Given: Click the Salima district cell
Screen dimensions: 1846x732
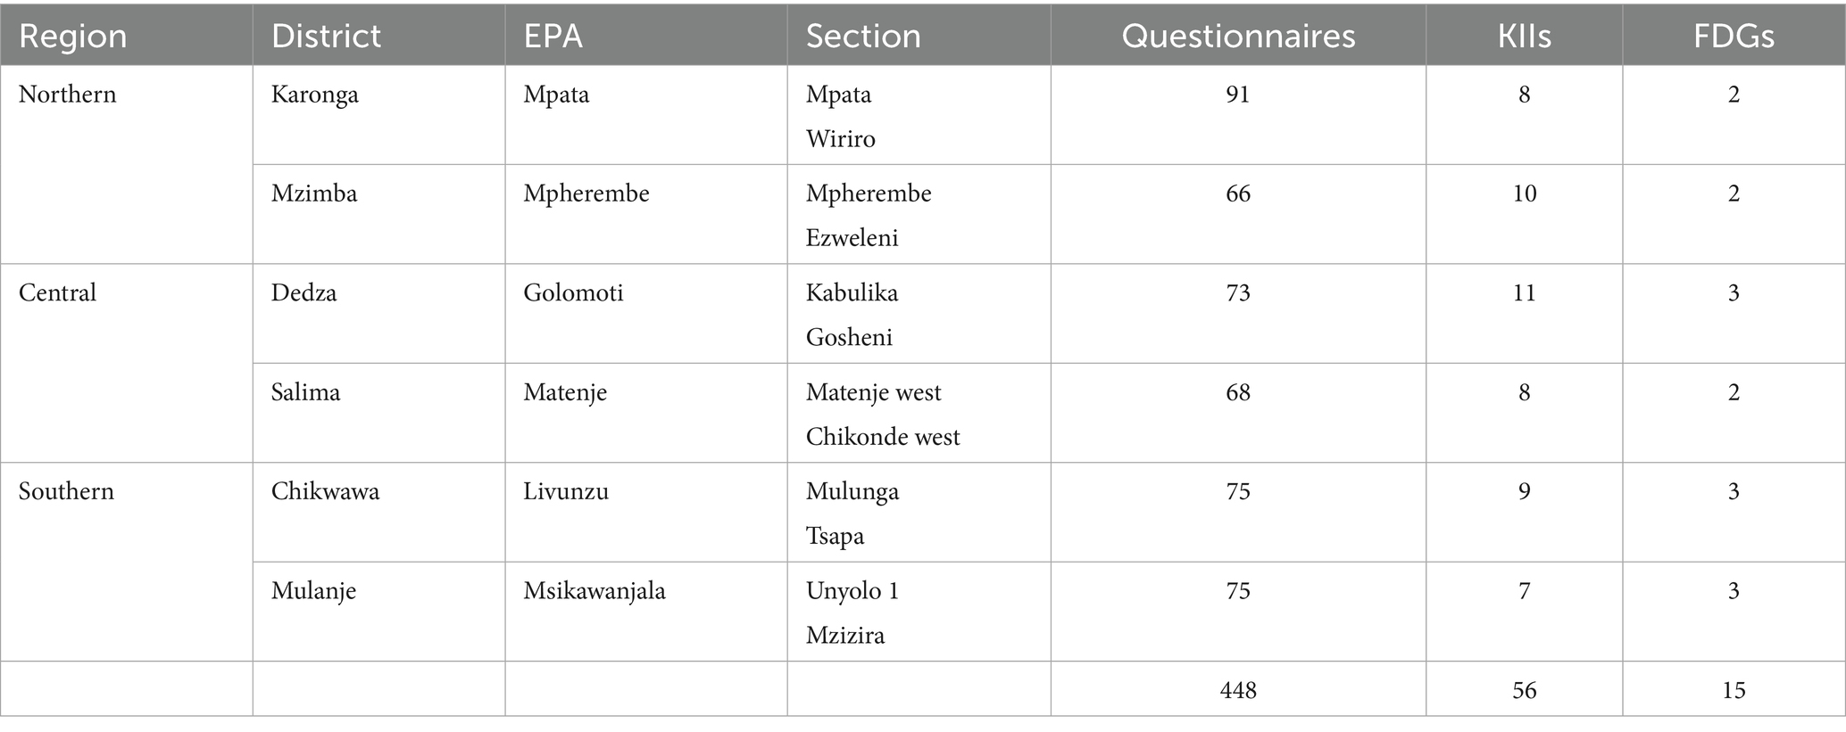Looking at the screenshot, I should point(305,392).
